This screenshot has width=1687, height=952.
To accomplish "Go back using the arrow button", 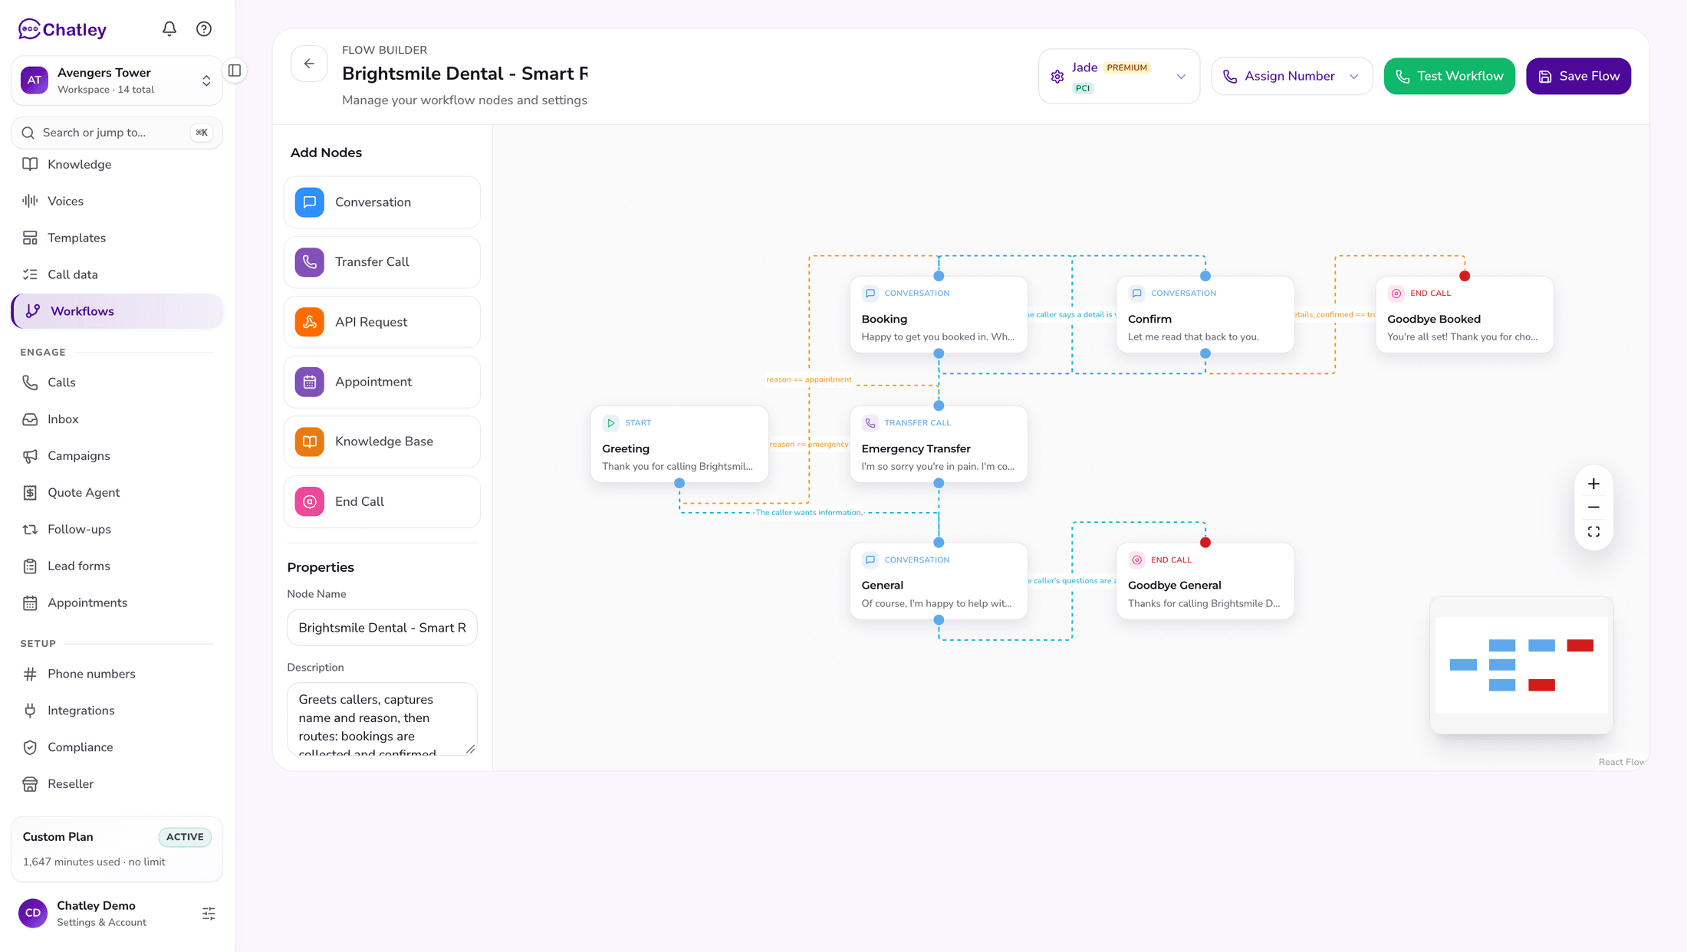I will point(309,64).
